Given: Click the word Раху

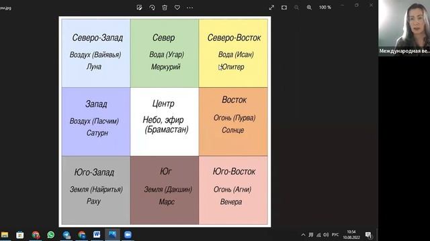Looking at the screenshot, I should coord(94,202).
